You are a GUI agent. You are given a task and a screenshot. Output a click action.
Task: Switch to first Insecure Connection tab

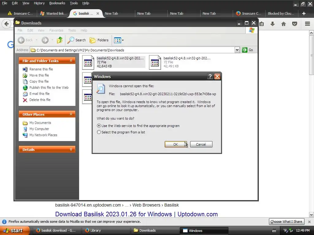(20, 13)
